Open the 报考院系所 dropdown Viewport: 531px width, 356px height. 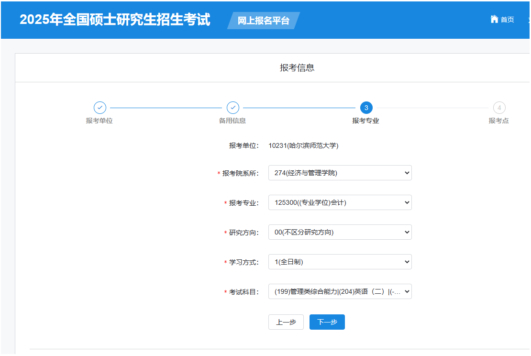point(340,173)
